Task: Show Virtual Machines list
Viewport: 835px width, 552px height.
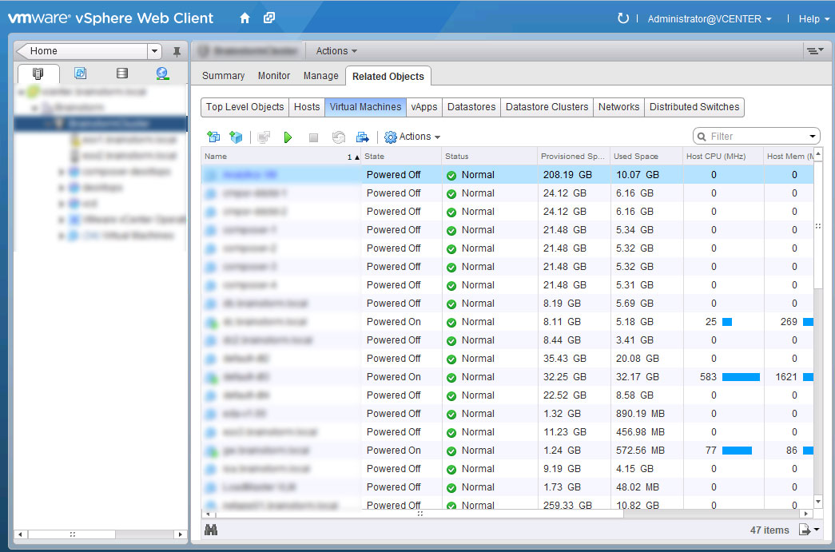Action: click(x=365, y=107)
